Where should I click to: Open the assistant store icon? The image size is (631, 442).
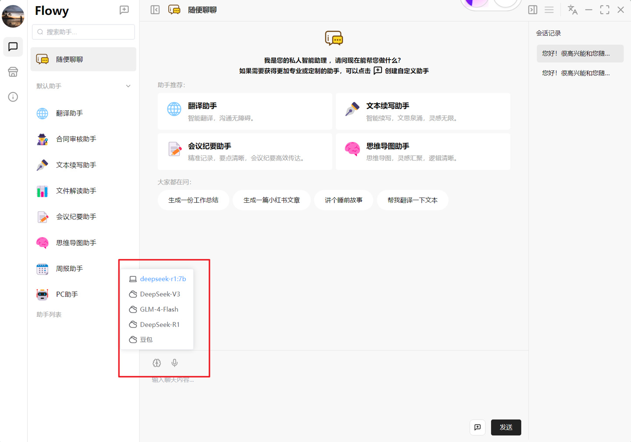click(13, 72)
